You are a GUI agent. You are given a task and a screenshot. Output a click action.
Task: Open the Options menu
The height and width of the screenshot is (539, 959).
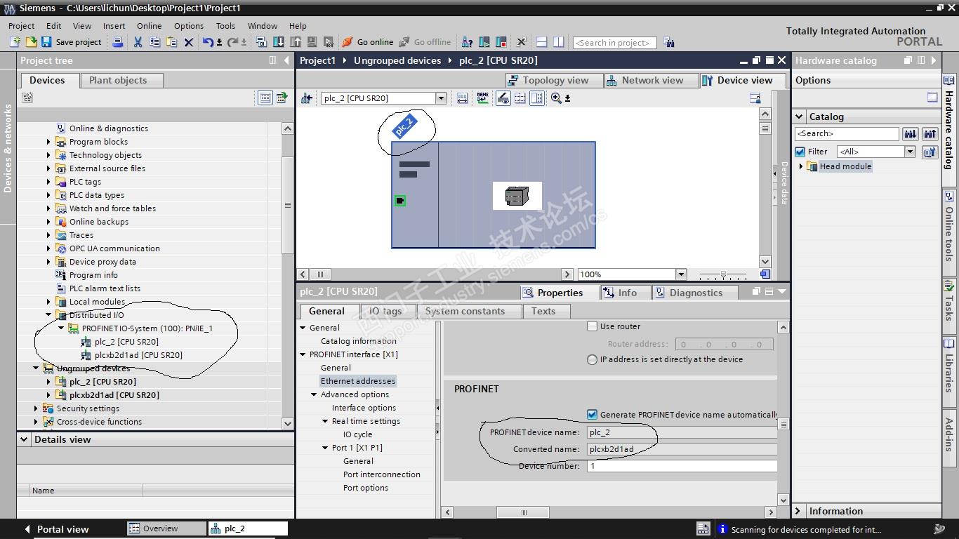tap(189, 26)
